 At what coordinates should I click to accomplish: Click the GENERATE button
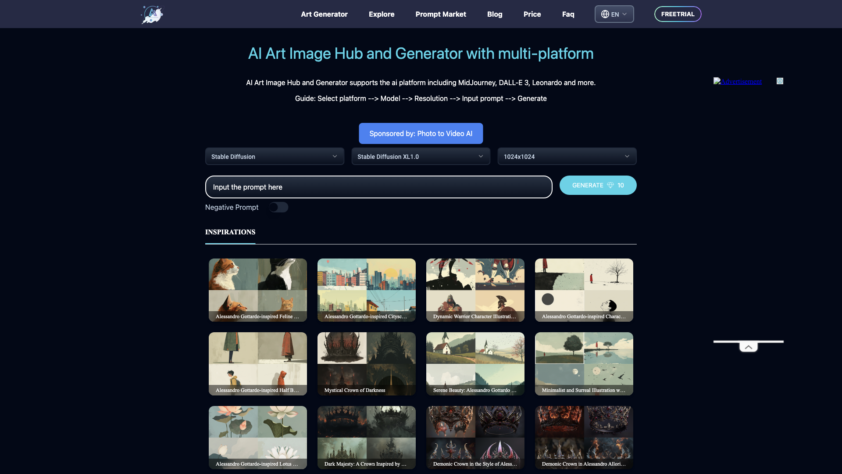pyautogui.click(x=598, y=185)
